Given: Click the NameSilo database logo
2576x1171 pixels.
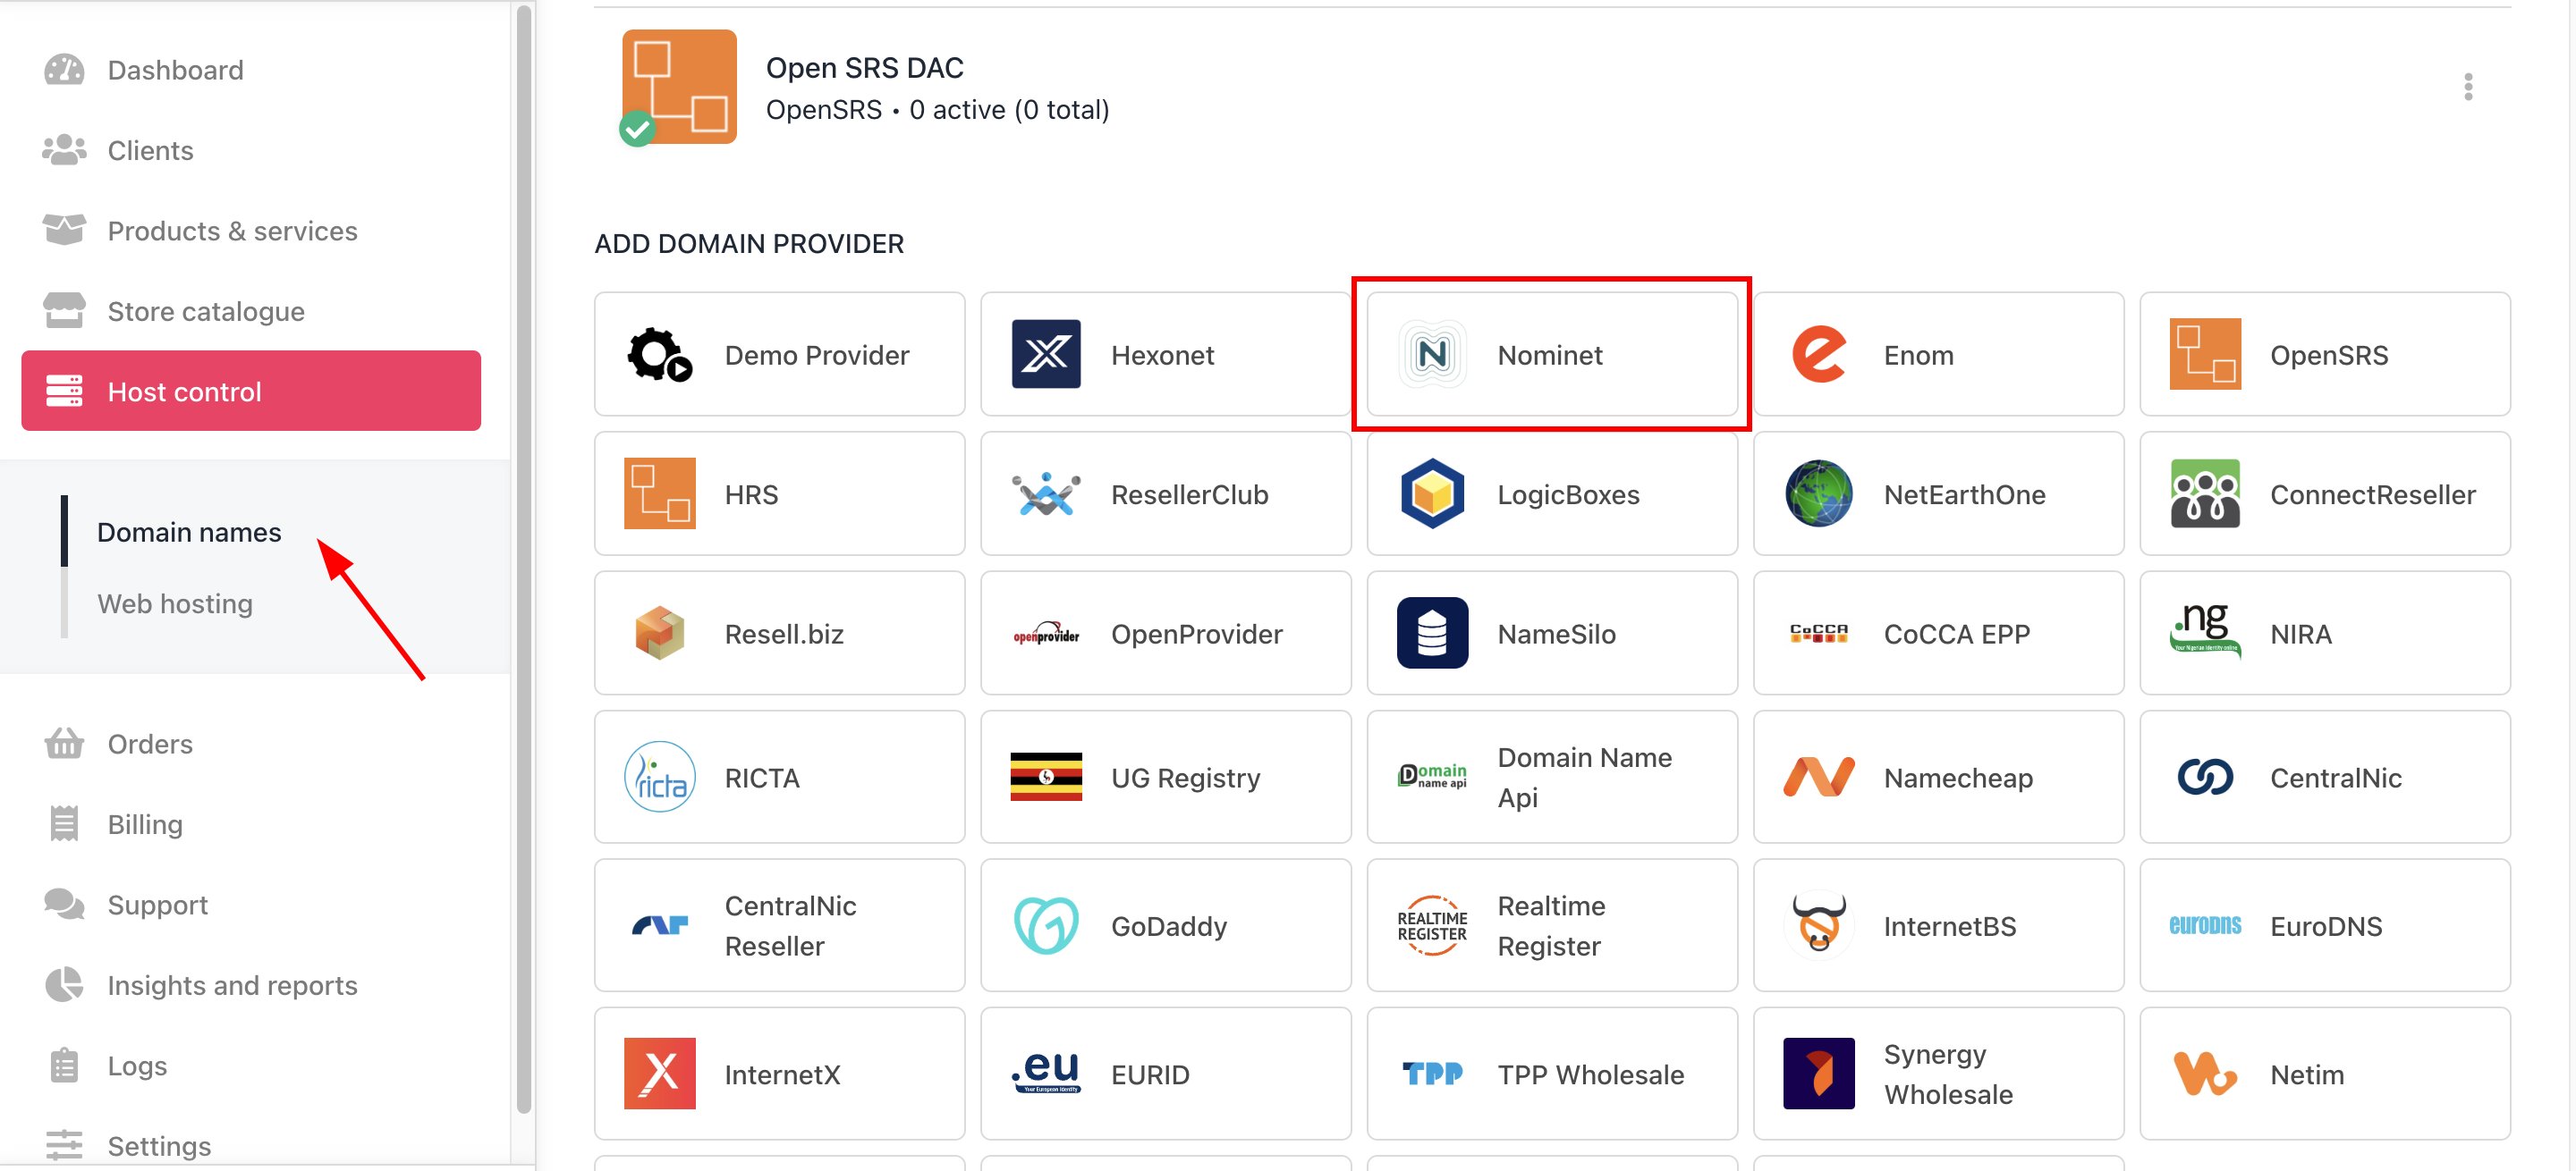Looking at the screenshot, I should 1432,634.
